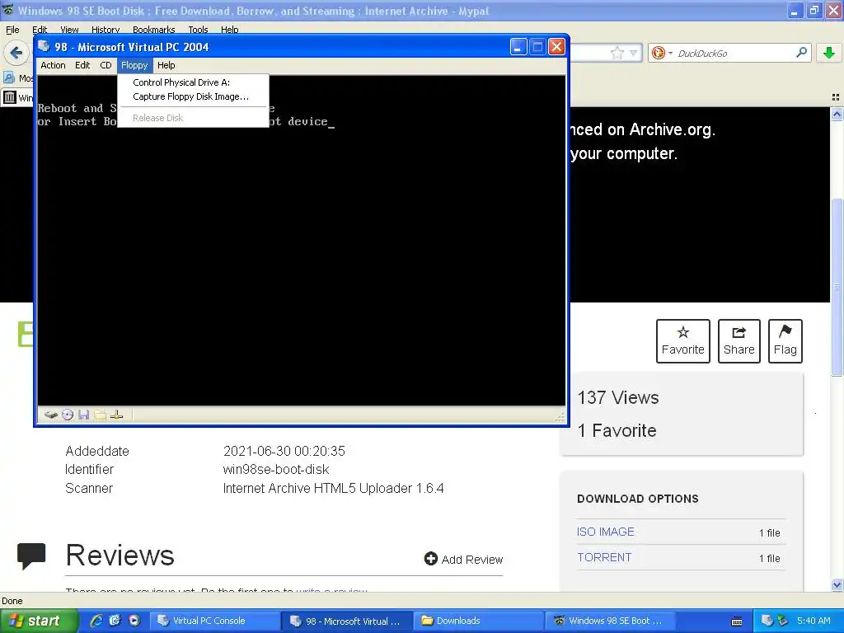This screenshot has width=844, height=633.
Task: Open the CD menu in Virtual PC
Action: click(x=105, y=65)
